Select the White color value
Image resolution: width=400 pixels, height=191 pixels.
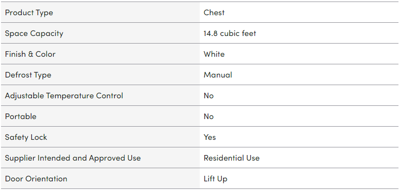[x=214, y=54]
